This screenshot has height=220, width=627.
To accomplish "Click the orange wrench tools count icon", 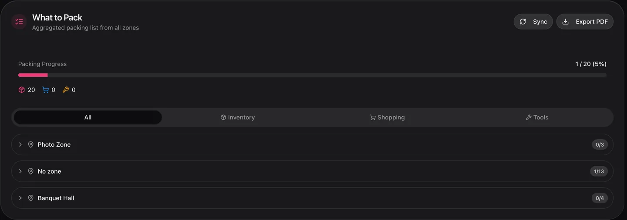I will [66, 90].
